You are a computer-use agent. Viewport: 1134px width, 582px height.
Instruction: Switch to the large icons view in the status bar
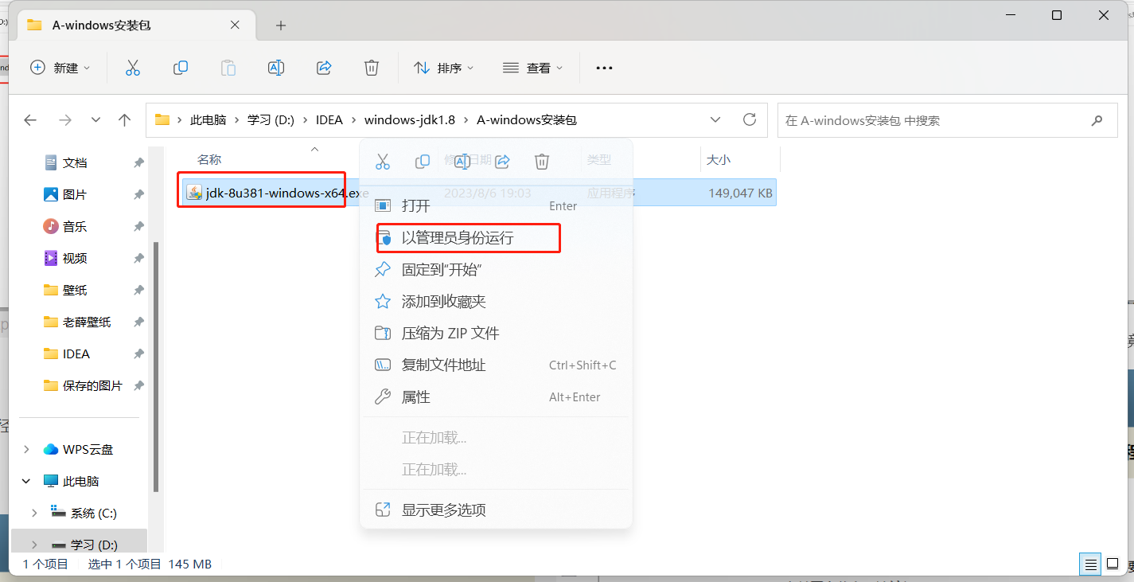point(1112,564)
